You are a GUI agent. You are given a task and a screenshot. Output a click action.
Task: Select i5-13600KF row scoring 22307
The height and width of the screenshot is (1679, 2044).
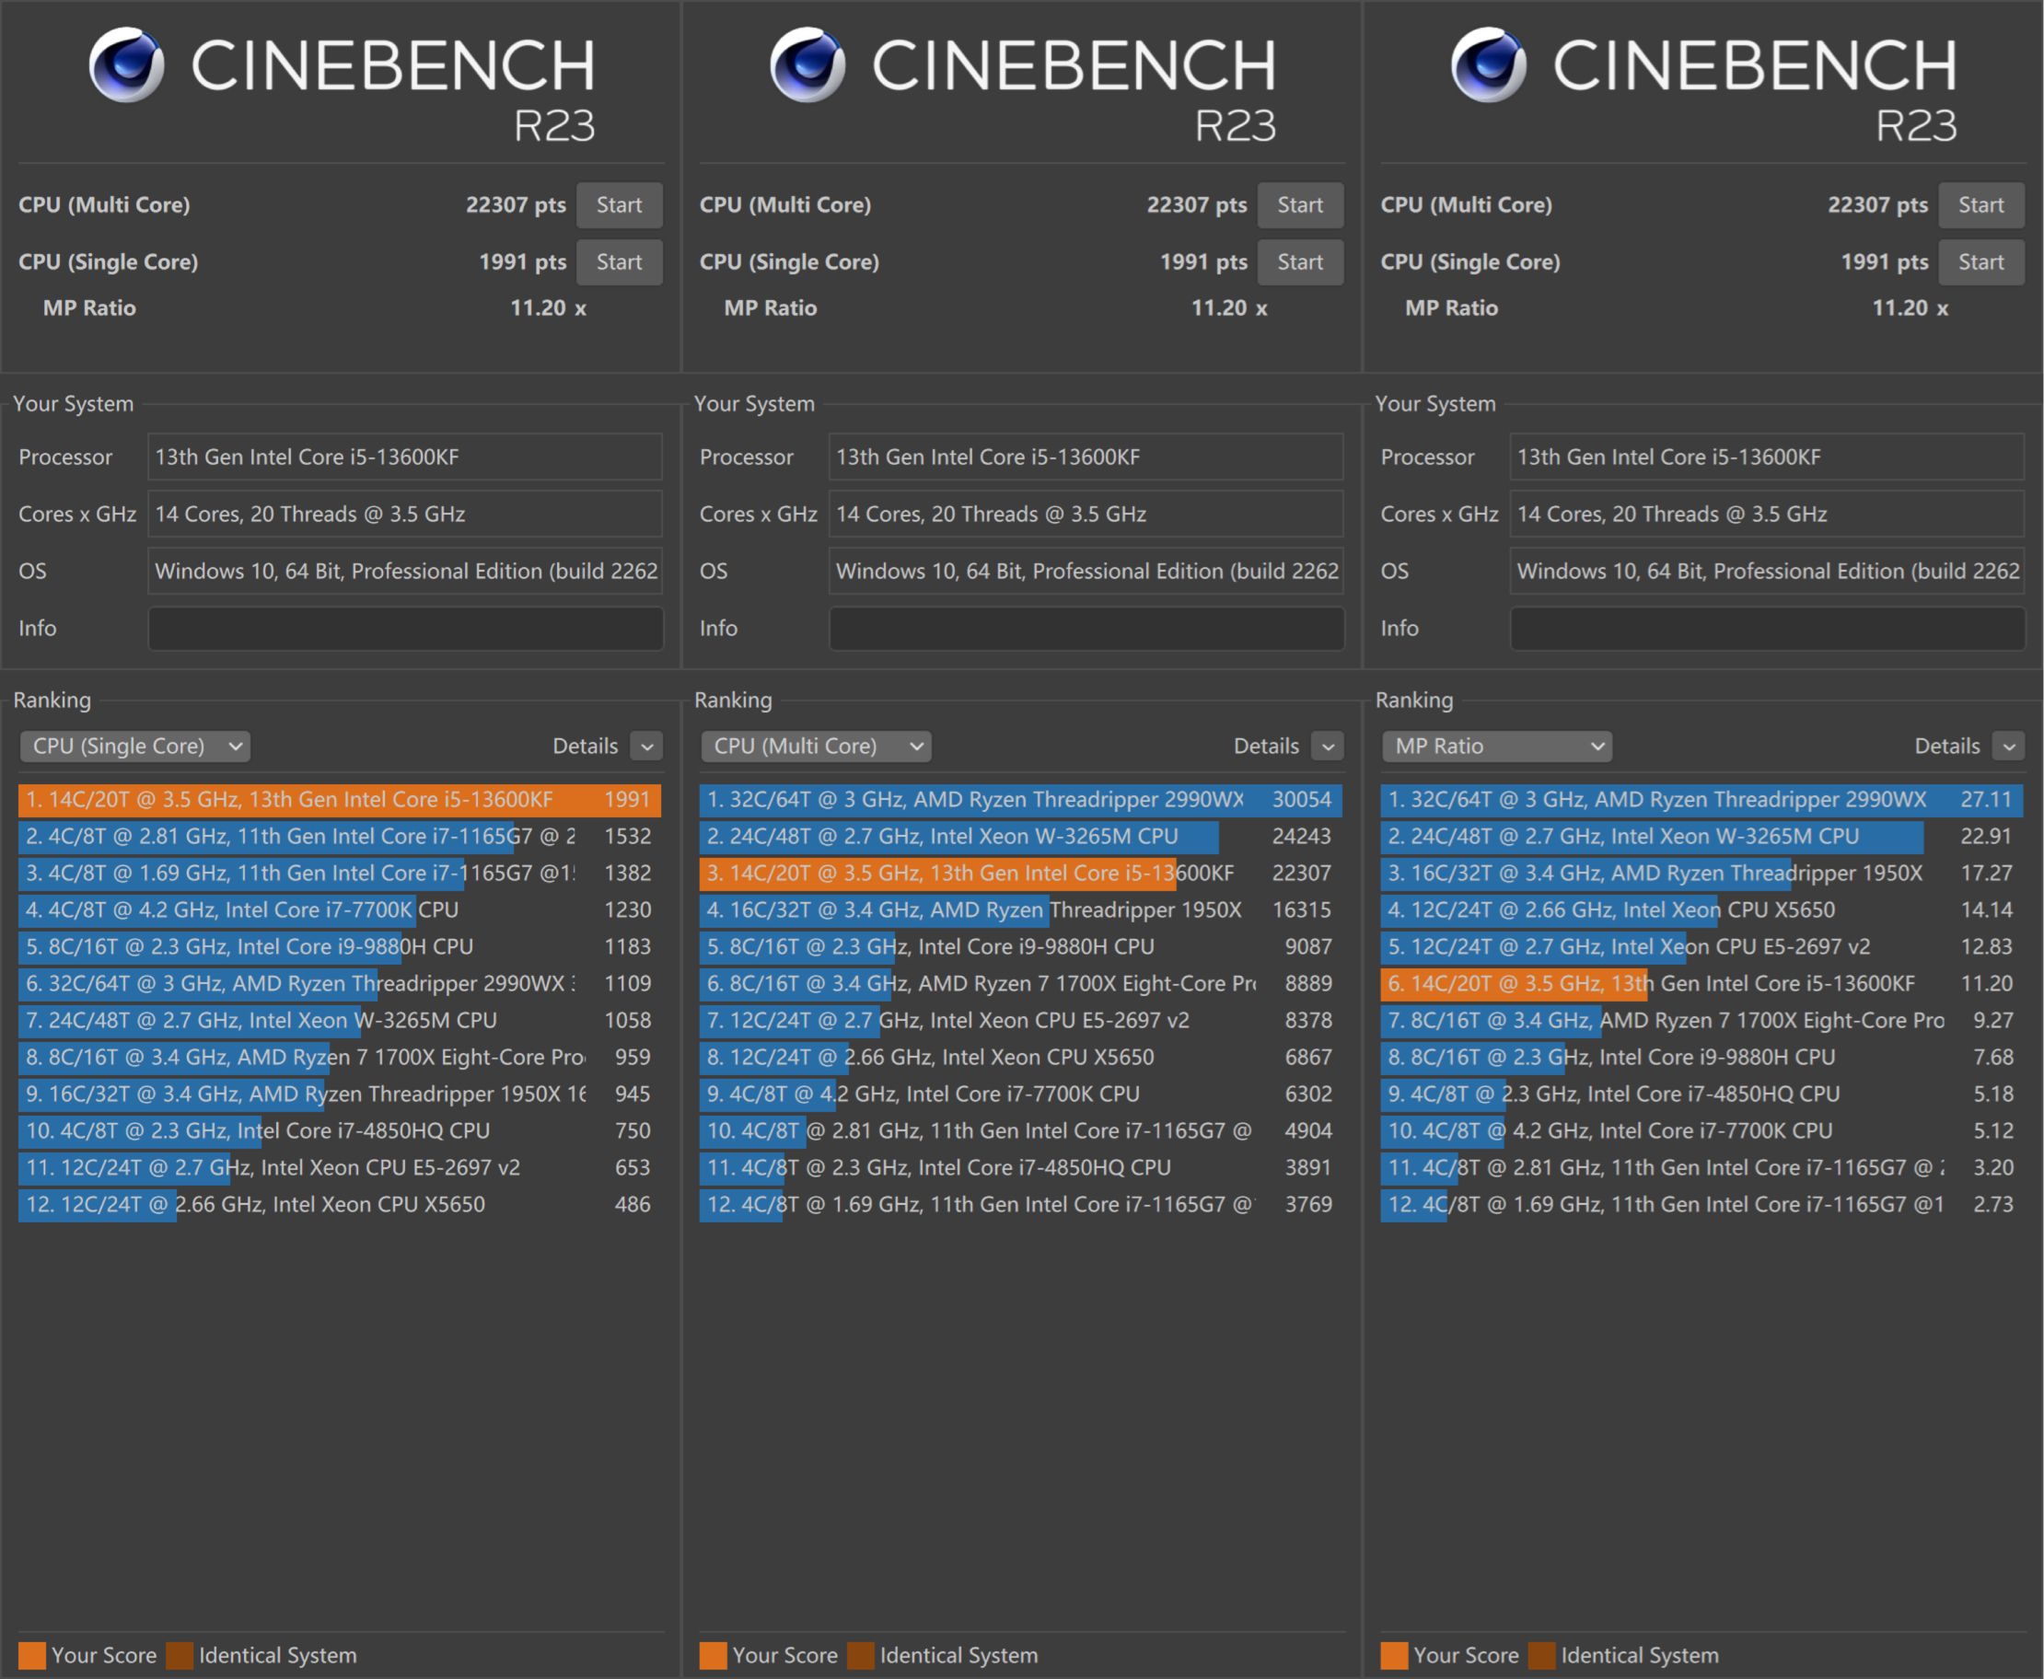click(1020, 874)
